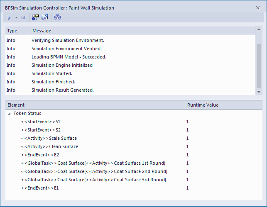Image resolution: width=267 pixels, height=207 pixels.
Task: Close the BPSim Simulation Controller window
Action: click(258, 7)
